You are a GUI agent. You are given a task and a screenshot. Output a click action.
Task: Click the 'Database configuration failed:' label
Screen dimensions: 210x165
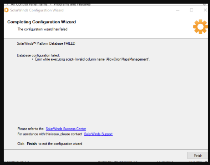click(38, 55)
